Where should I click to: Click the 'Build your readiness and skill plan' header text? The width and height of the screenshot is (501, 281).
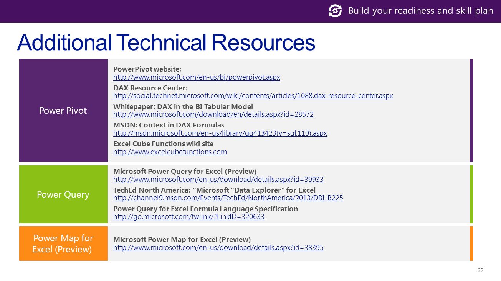[x=420, y=11]
